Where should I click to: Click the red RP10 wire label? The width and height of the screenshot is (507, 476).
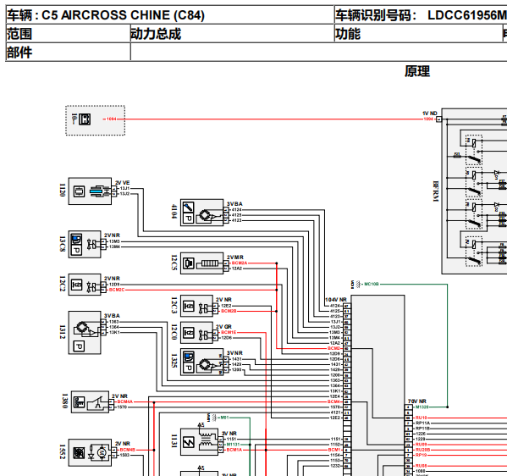[x=422, y=455]
